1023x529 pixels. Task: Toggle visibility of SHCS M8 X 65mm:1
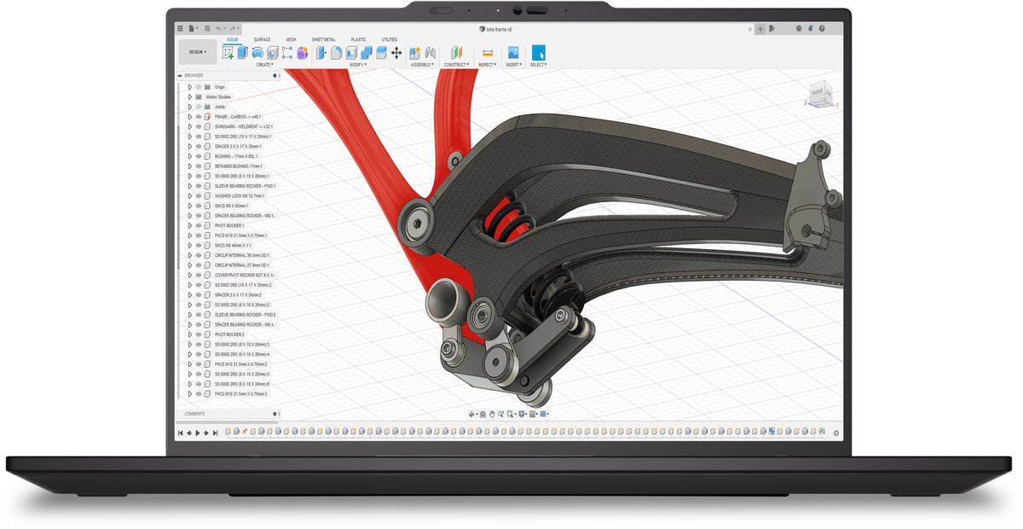point(198,206)
